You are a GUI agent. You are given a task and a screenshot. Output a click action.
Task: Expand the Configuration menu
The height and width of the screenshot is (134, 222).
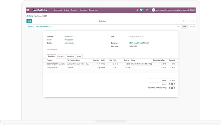click(x=93, y=10)
